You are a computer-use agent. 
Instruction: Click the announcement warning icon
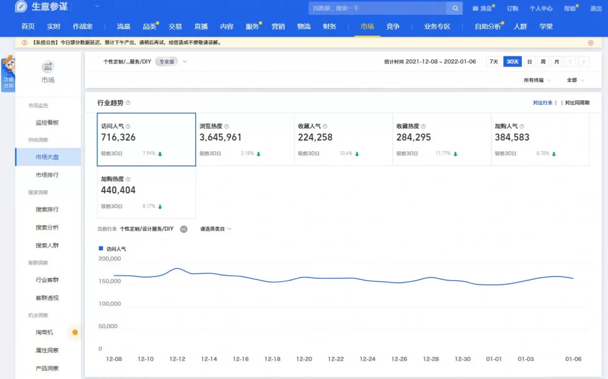coord(24,43)
